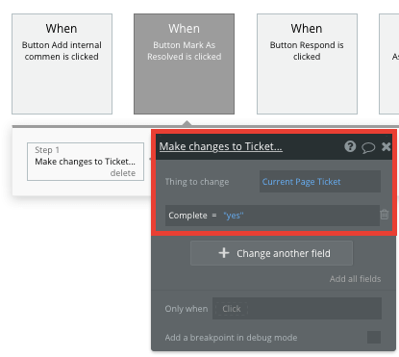Image resolution: width=399 pixels, height=357 pixels.
Task: Delete the Complete field using the trash icon
Action: tap(385, 215)
